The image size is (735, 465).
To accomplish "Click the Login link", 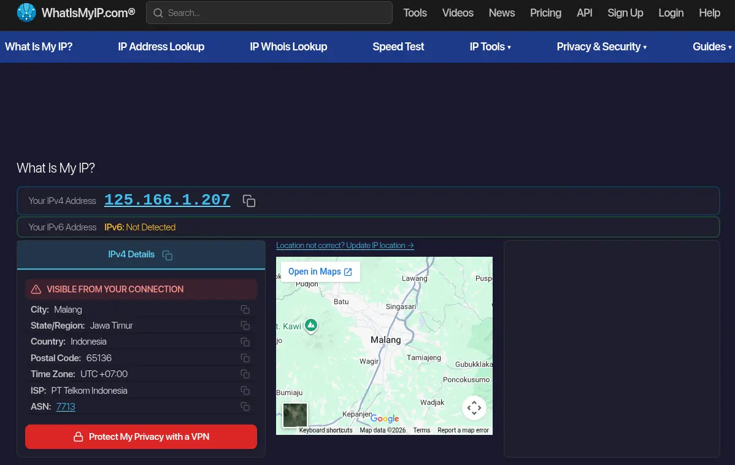I will (x=671, y=13).
